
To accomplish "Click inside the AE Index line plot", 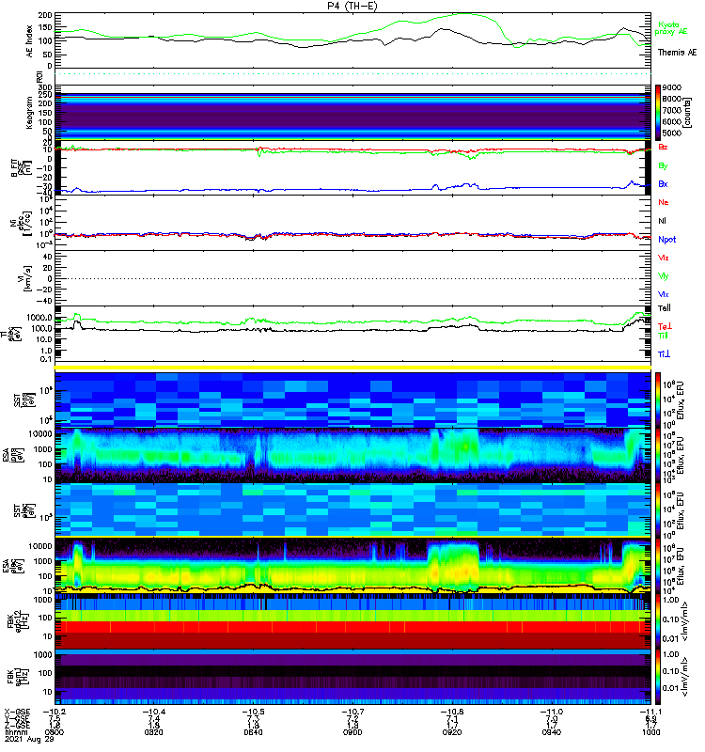I will click(x=352, y=40).
